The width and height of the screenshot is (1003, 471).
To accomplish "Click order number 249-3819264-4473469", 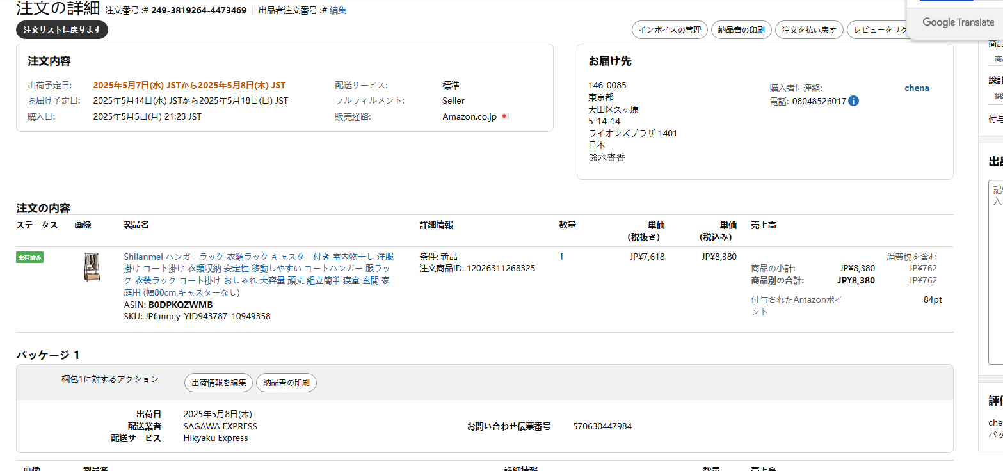I will point(198,11).
